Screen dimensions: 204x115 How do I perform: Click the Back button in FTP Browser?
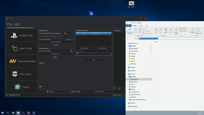[x=118, y=88]
